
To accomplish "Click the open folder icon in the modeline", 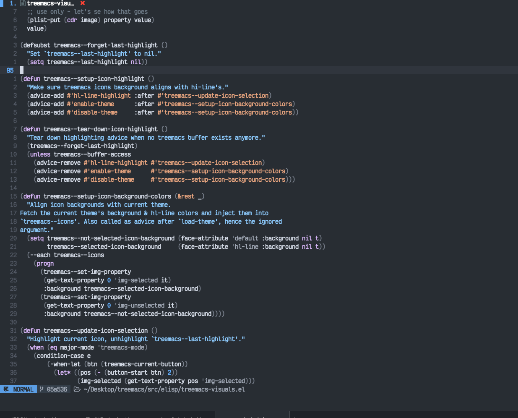I will pyautogui.click(x=76, y=389).
